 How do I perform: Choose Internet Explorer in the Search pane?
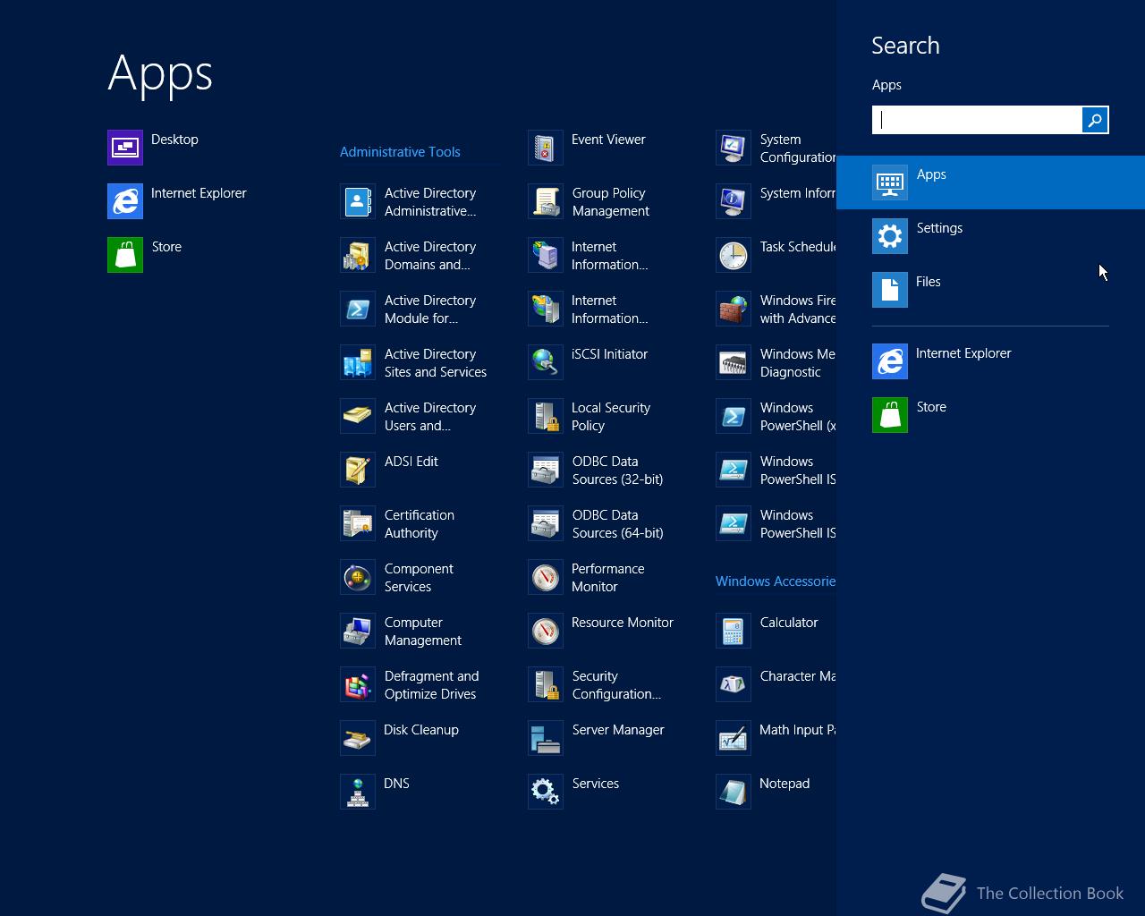click(990, 361)
